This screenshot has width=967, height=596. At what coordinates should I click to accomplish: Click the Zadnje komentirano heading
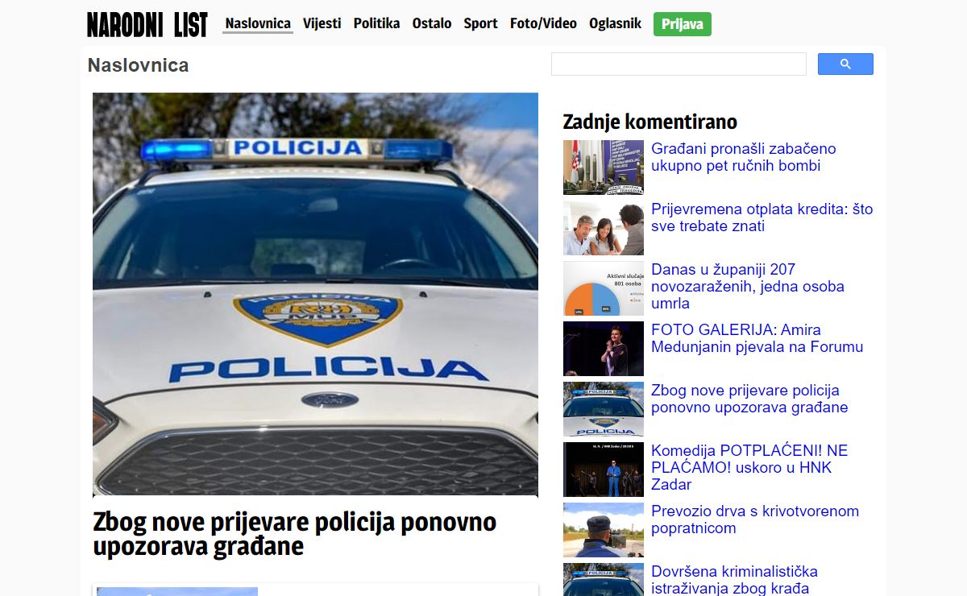point(650,122)
